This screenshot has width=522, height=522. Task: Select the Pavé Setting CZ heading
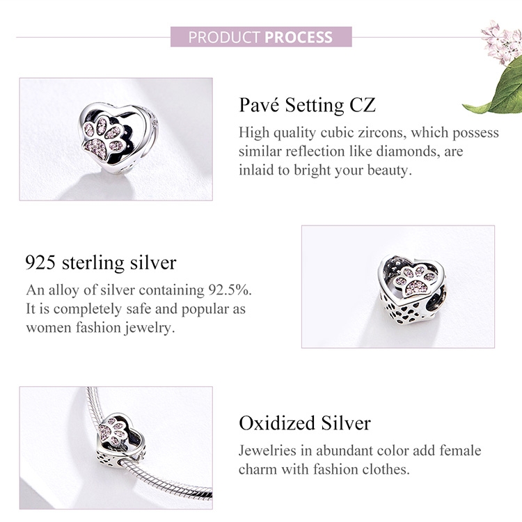tap(307, 105)
